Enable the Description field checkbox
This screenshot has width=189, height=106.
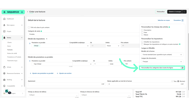pos(142,30)
